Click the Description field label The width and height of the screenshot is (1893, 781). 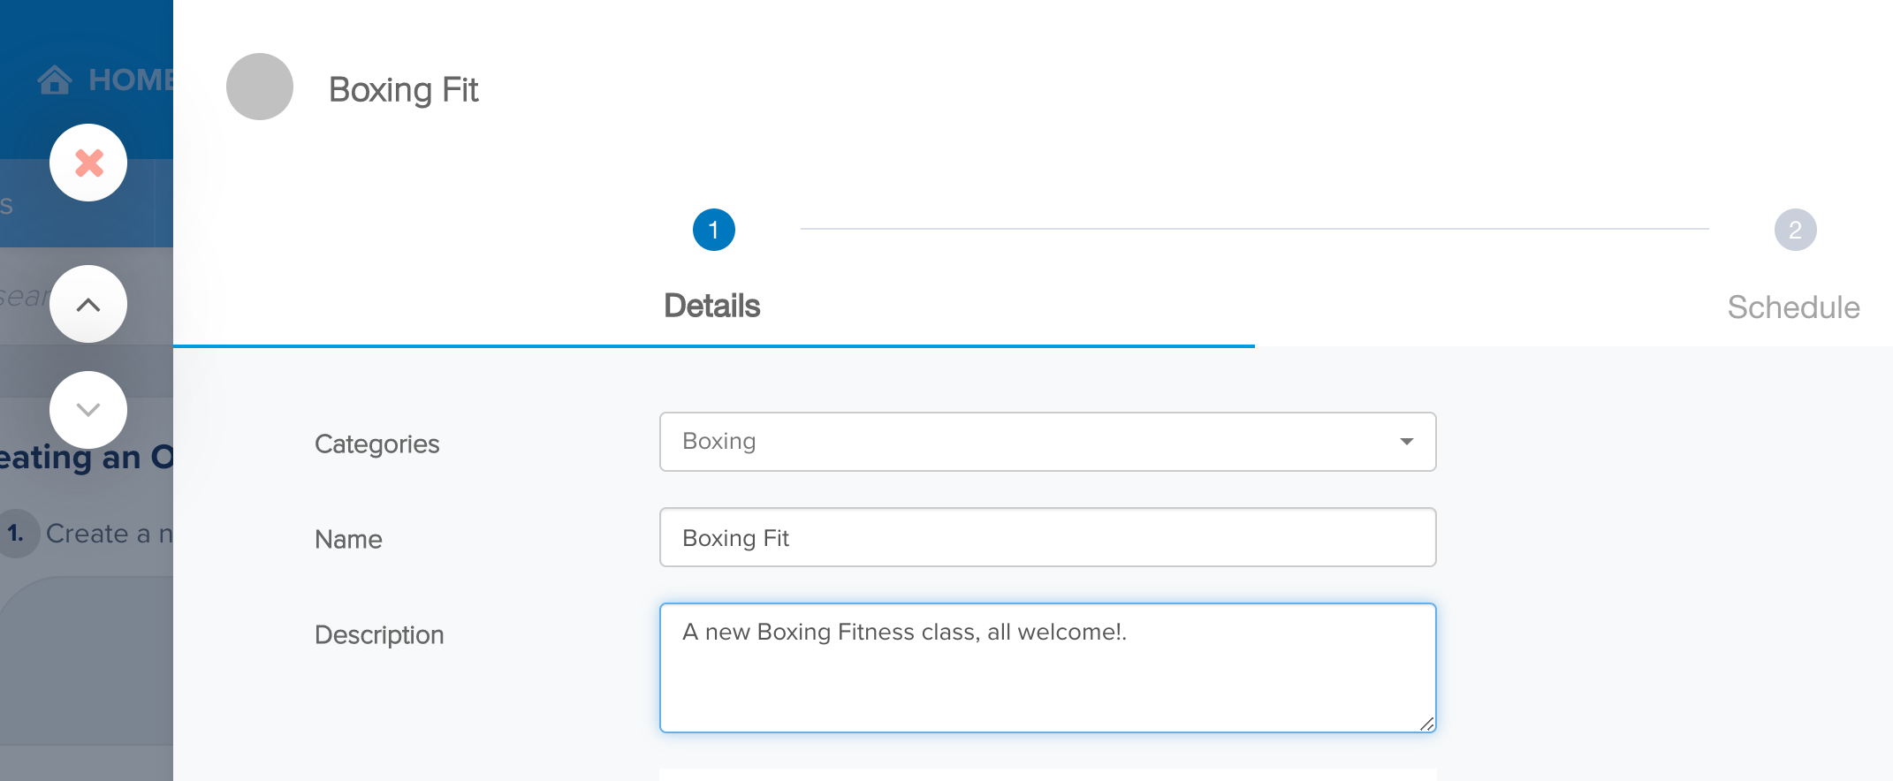tap(379, 634)
